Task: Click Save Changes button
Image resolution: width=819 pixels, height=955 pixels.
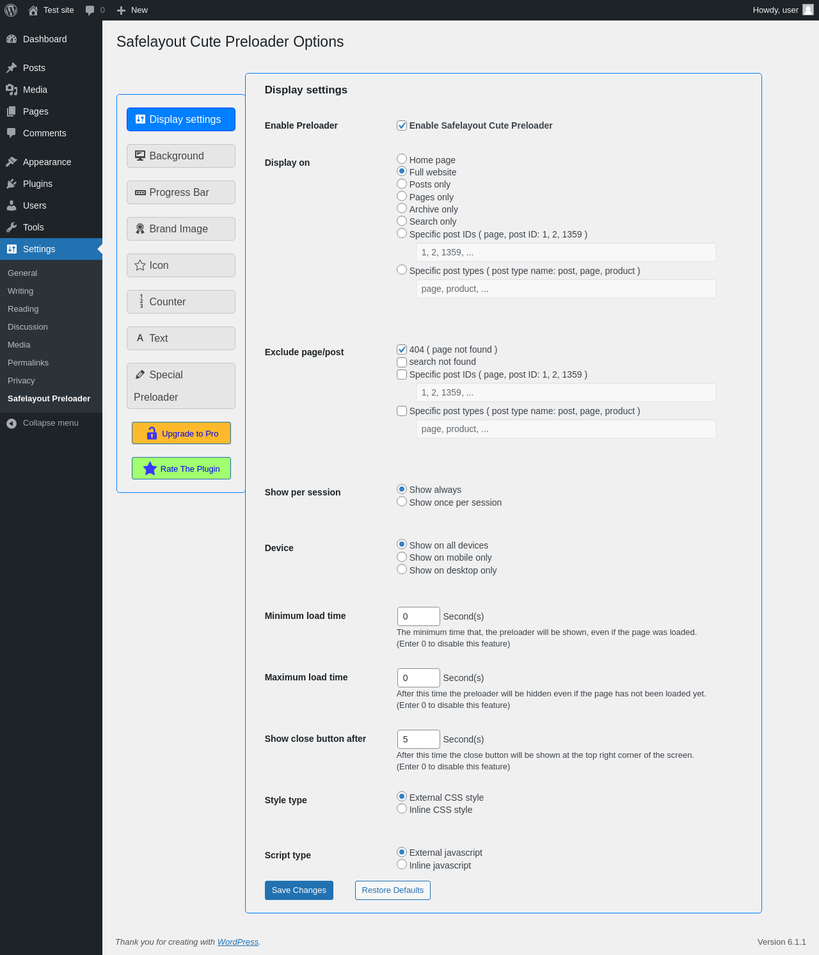Action: pos(299,890)
